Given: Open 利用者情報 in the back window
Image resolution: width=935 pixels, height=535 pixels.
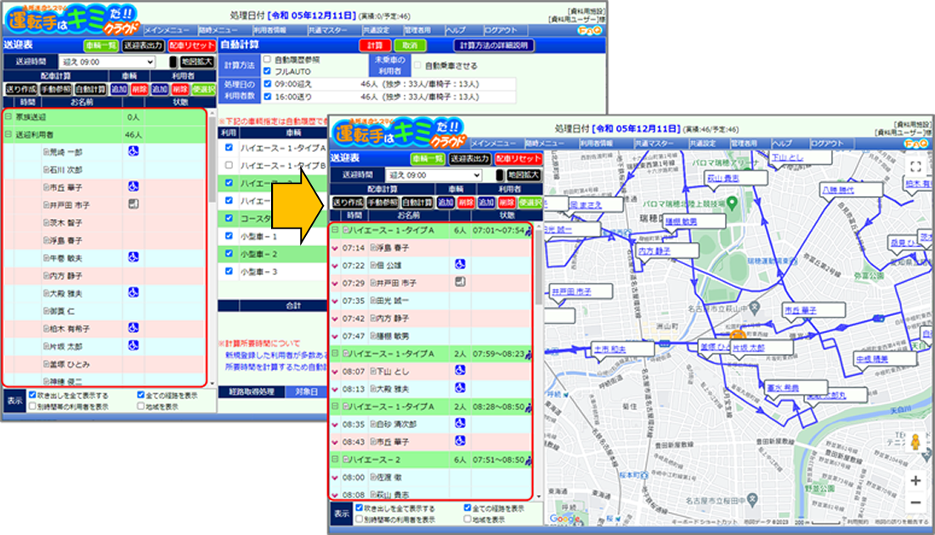Looking at the screenshot, I should [270, 31].
